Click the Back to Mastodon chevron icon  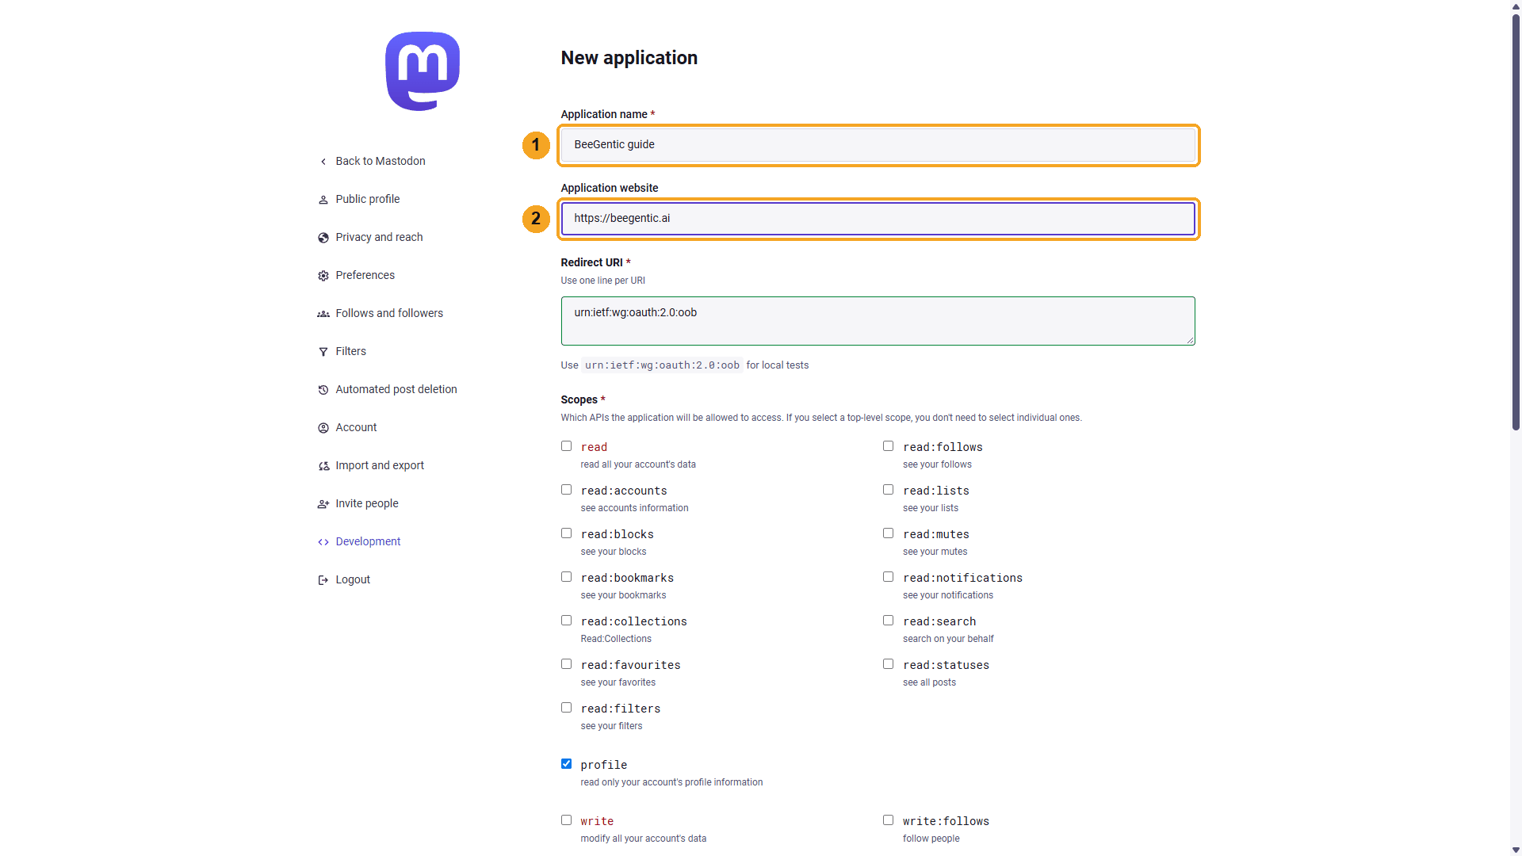[323, 162]
